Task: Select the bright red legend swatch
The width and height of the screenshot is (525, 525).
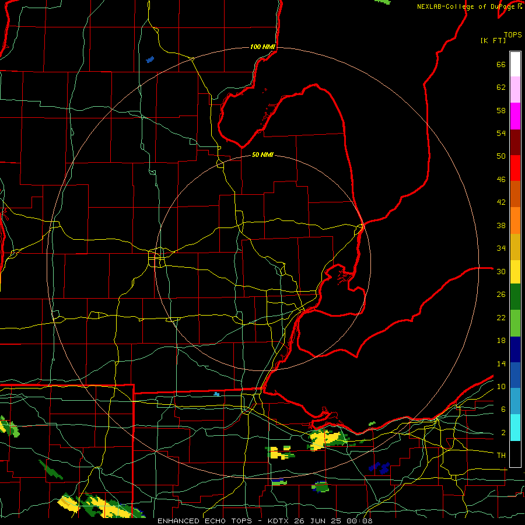Action: 515,168
